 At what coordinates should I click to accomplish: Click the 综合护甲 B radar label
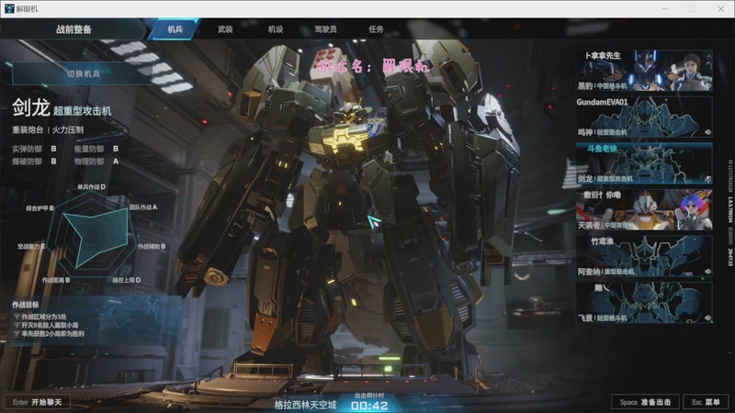(x=40, y=208)
